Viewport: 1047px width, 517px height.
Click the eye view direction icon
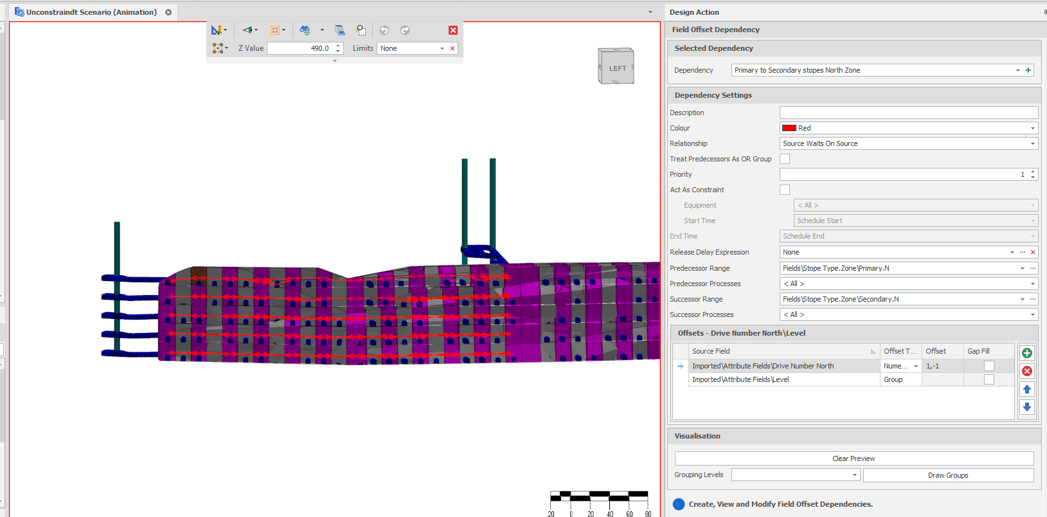point(247,30)
